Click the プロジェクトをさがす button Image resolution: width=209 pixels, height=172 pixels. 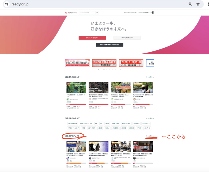[x=127, y=38]
